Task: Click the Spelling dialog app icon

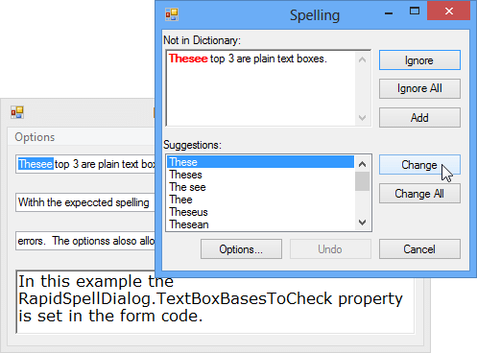Action: (172, 14)
